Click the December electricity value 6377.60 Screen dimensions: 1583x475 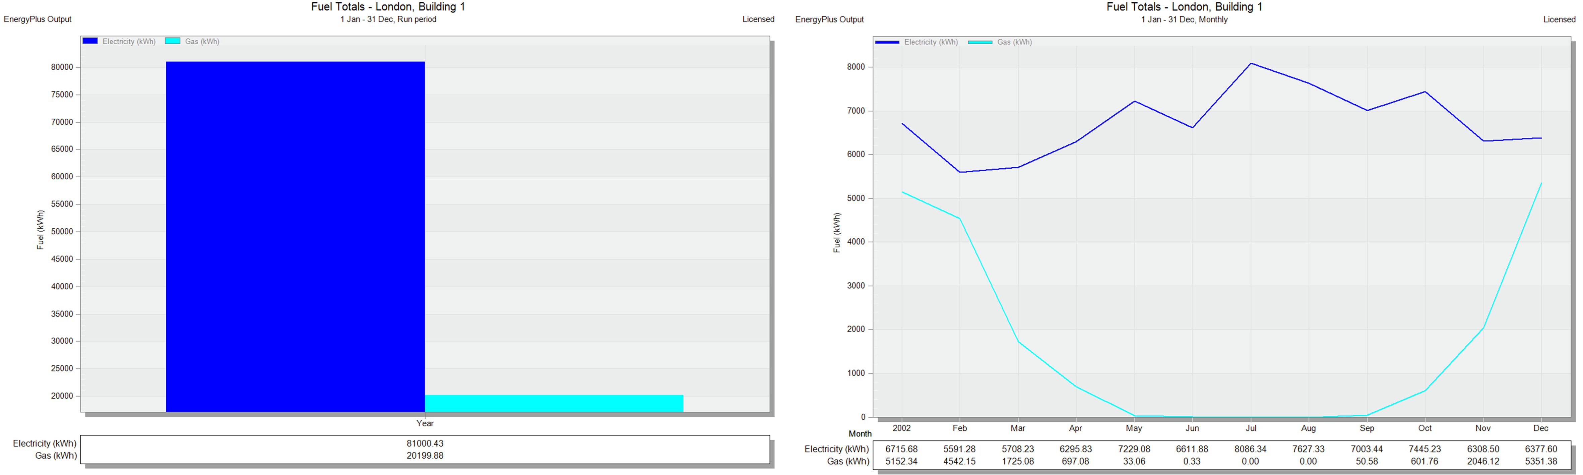point(1540,449)
